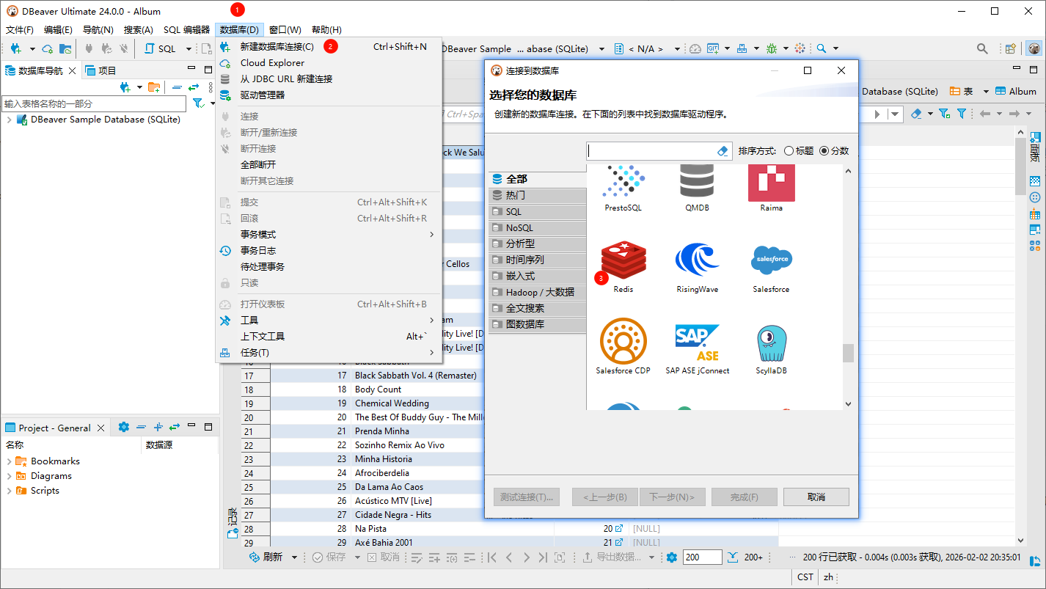Viewport: 1046px width, 589px height.
Task: Select the SAP ASE jConnect driver
Action: (x=697, y=347)
